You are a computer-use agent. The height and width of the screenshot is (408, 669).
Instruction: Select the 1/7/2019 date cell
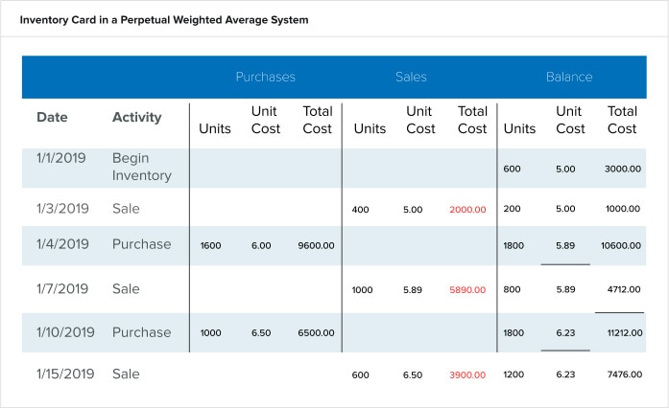coord(62,289)
